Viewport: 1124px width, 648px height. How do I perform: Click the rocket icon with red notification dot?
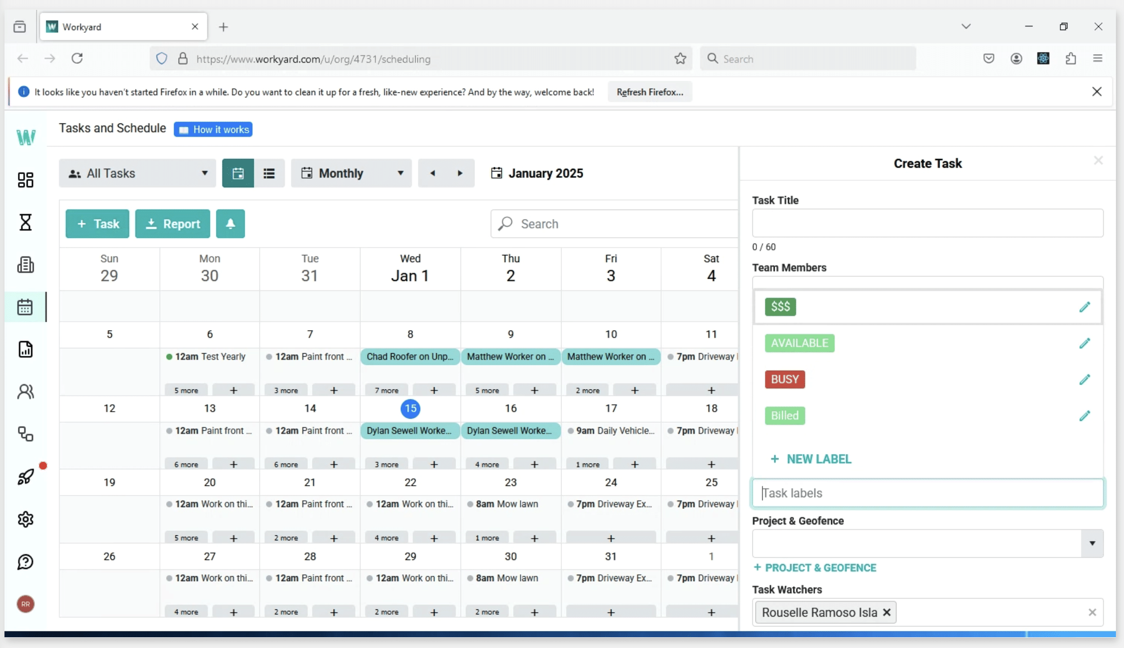[x=26, y=477]
